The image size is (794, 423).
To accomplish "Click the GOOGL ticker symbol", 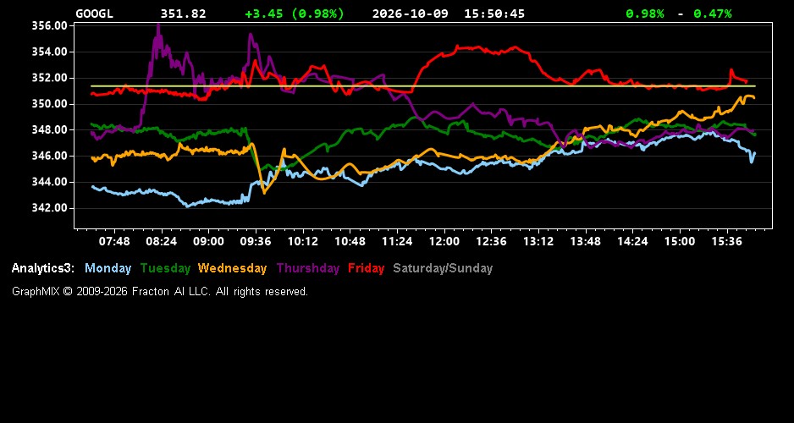I will pyautogui.click(x=94, y=14).
